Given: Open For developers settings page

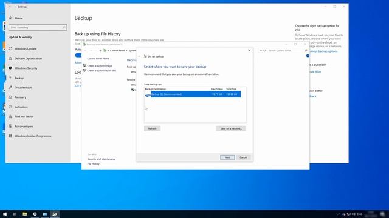Looking at the screenshot, I should [24, 127].
